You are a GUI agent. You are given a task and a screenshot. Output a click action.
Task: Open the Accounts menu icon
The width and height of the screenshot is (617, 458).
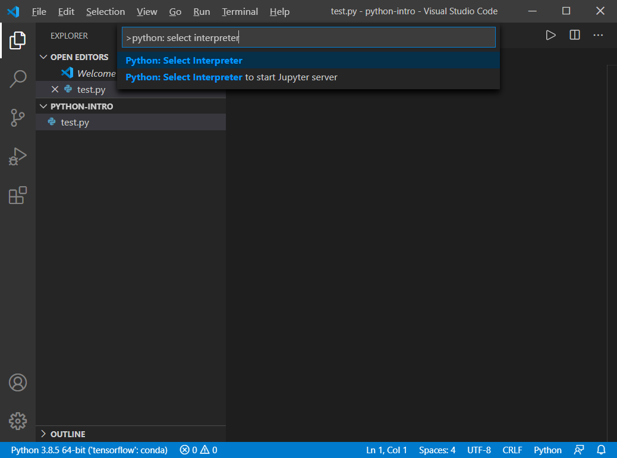18,382
